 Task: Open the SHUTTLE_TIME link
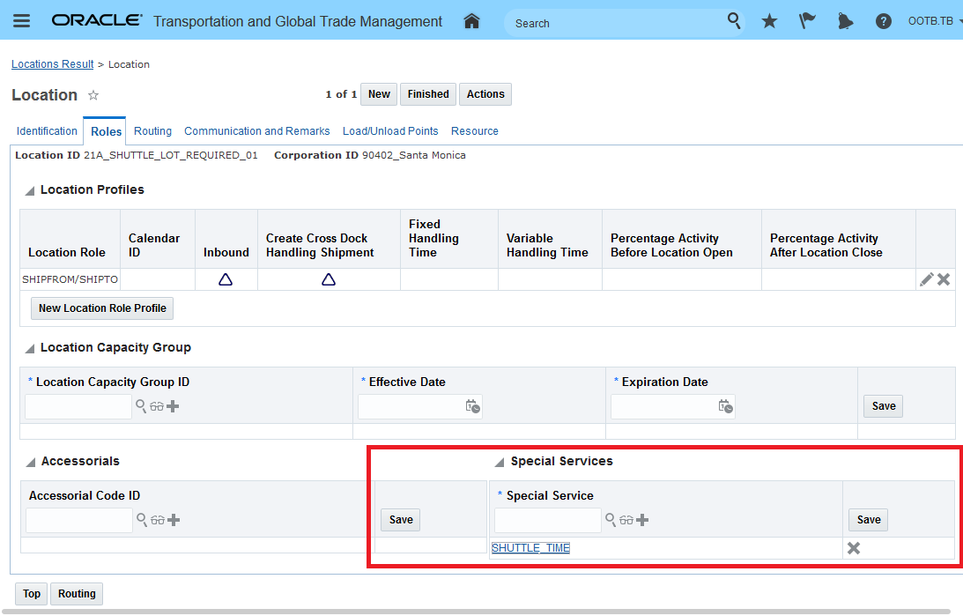[530, 548]
